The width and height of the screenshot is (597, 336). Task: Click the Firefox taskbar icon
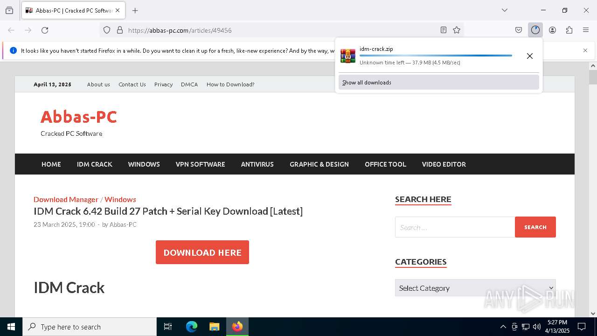[237, 327]
